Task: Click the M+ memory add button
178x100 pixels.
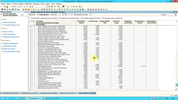Action: coord(74,7)
